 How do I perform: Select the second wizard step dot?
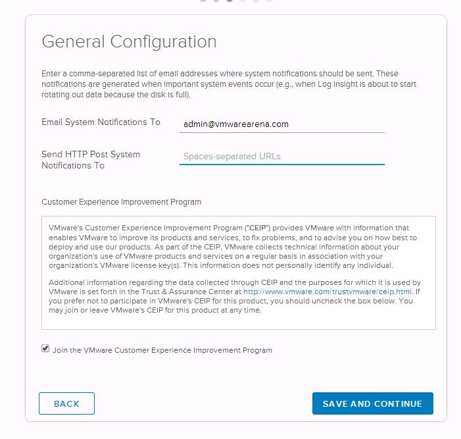coord(216,1)
